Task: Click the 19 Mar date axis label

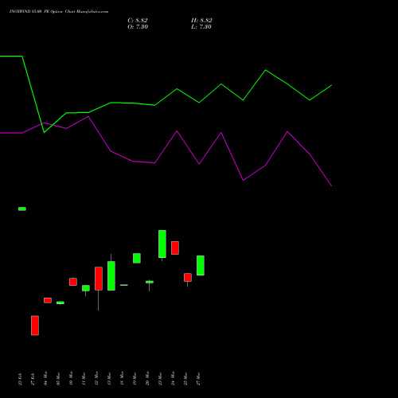Action: tap(135, 378)
